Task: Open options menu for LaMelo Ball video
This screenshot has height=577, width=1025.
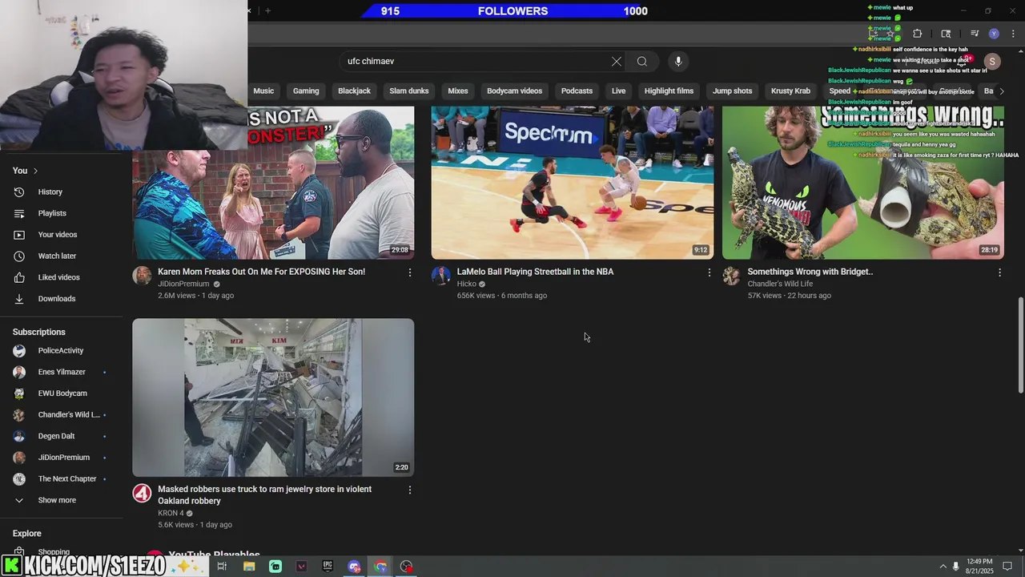Action: [709, 272]
